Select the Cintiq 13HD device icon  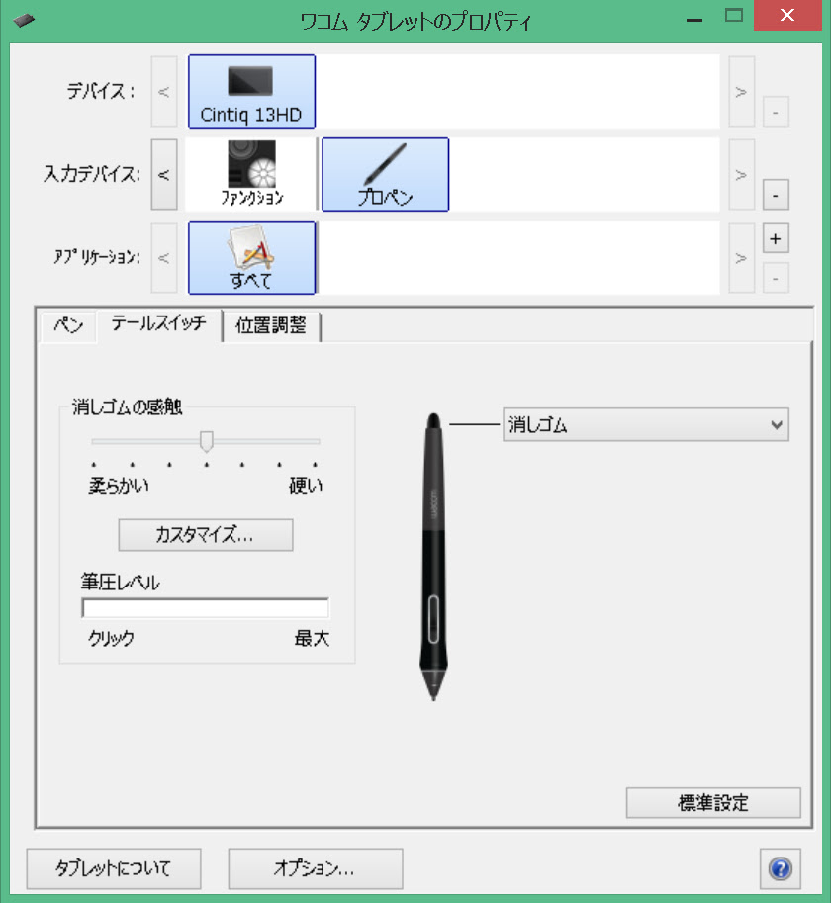tap(251, 92)
